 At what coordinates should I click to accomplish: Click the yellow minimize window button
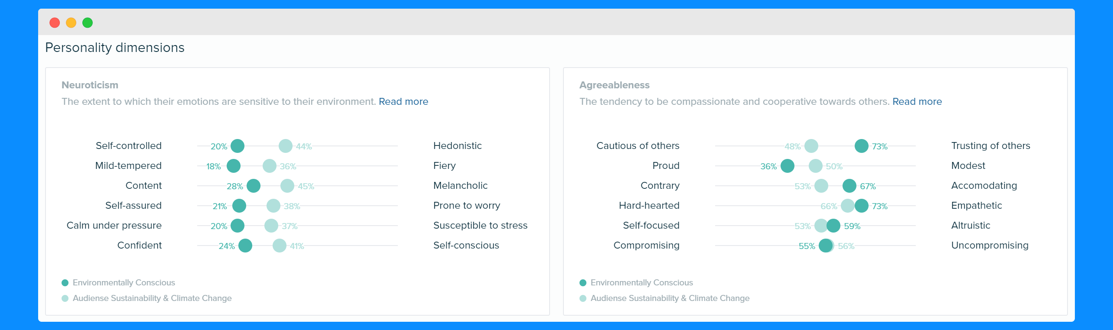(x=71, y=23)
